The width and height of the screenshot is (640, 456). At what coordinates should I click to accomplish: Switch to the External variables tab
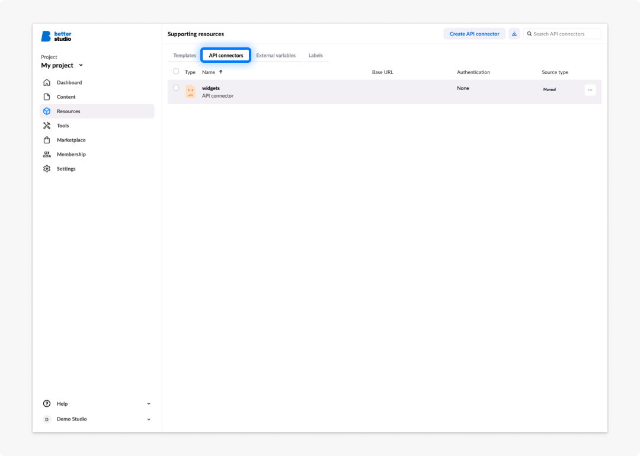(x=276, y=56)
